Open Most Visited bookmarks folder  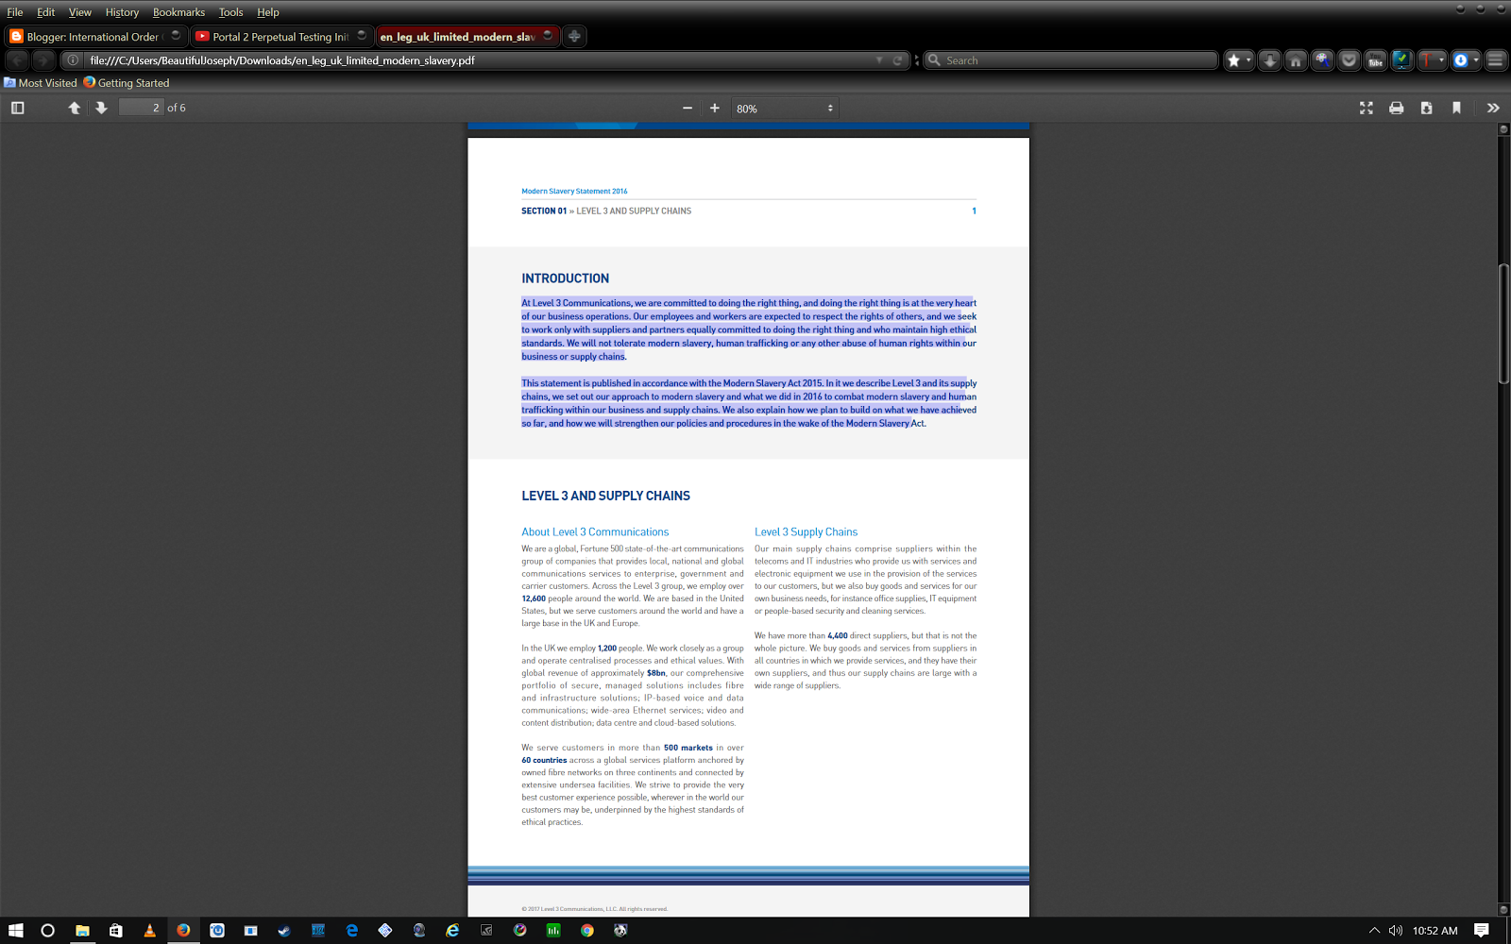(41, 83)
